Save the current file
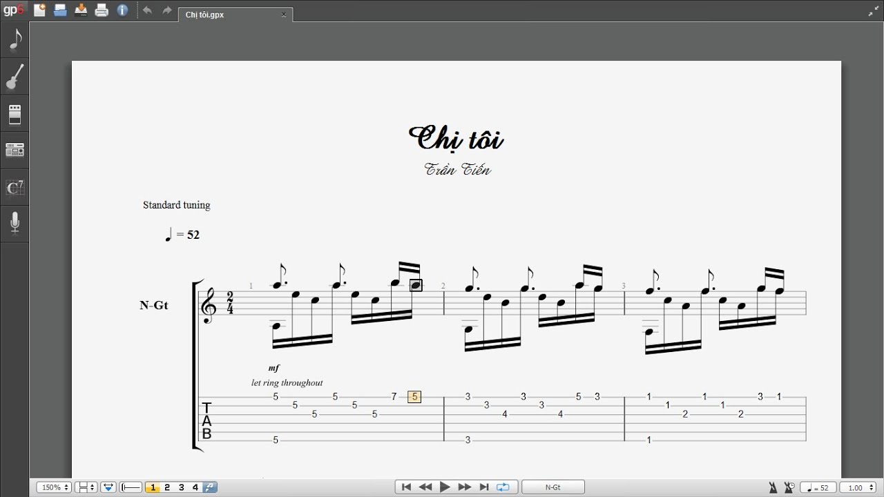This screenshot has width=884, height=497. tap(81, 10)
